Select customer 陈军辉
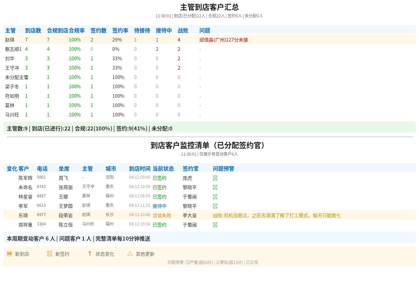This screenshot has height=281, width=419. click(x=25, y=178)
